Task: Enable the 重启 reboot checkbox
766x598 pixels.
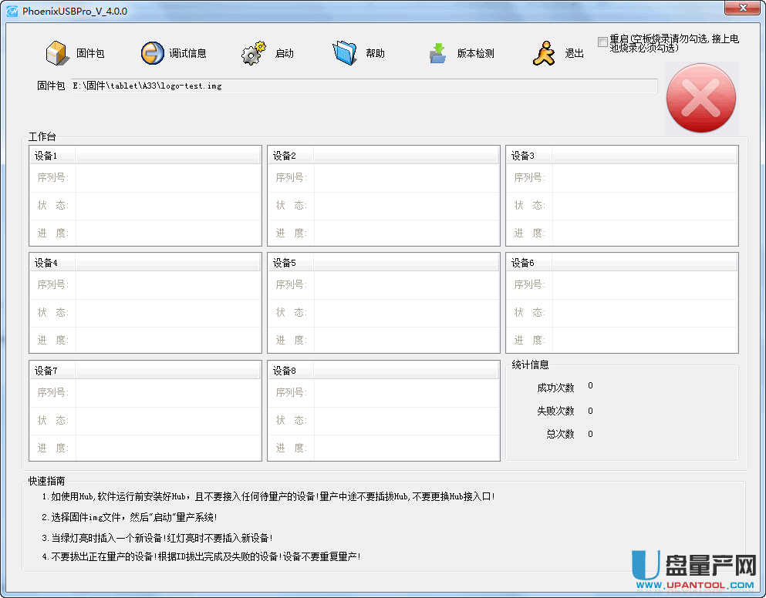Action: pos(602,42)
